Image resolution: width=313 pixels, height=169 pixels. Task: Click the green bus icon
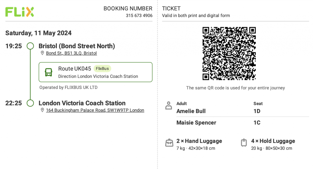pos(49,72)
